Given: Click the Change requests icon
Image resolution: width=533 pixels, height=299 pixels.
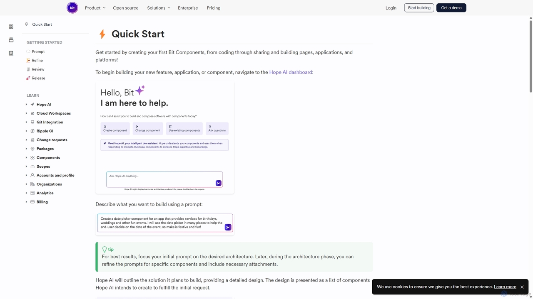Looking at the screenshot, I should coord(32,140).
